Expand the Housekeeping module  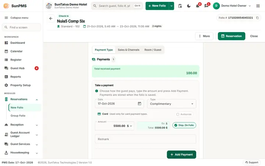pos(37,153)
